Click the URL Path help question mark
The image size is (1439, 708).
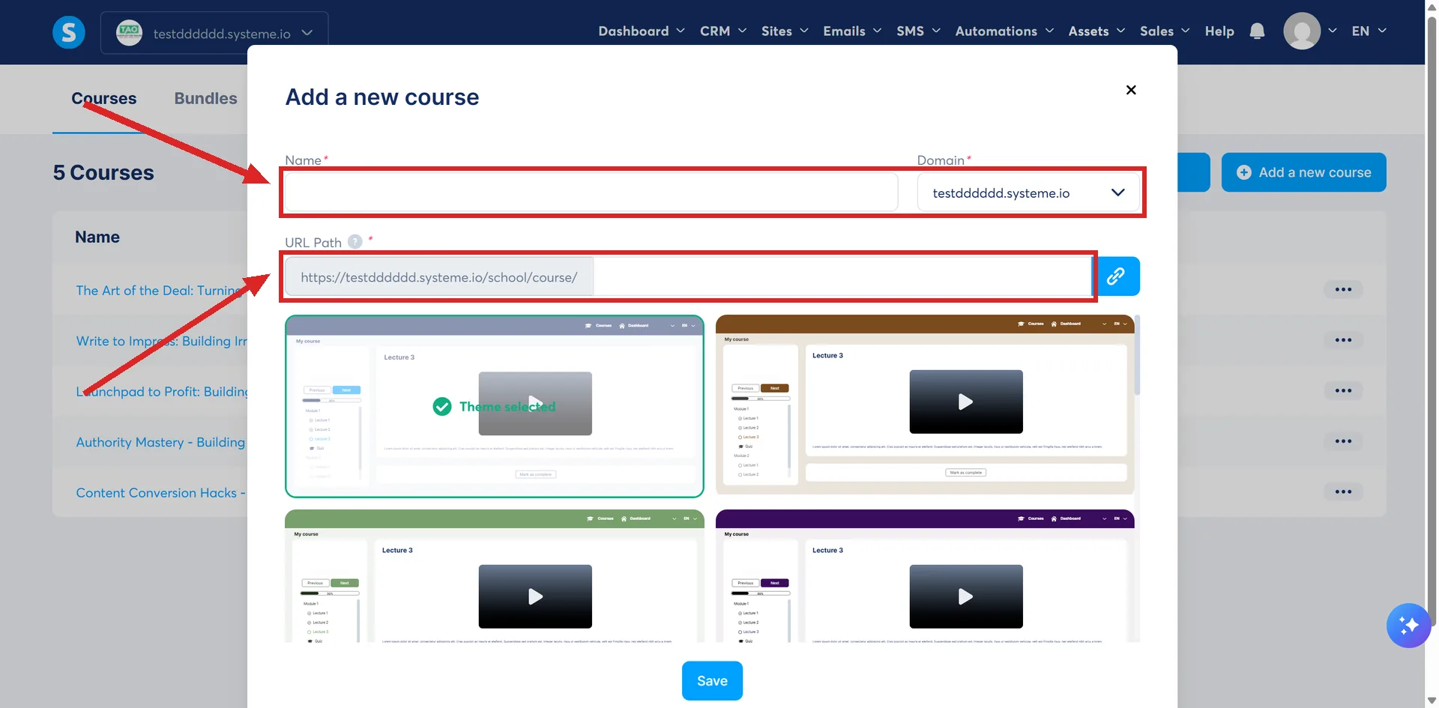(x=355, y=242)
